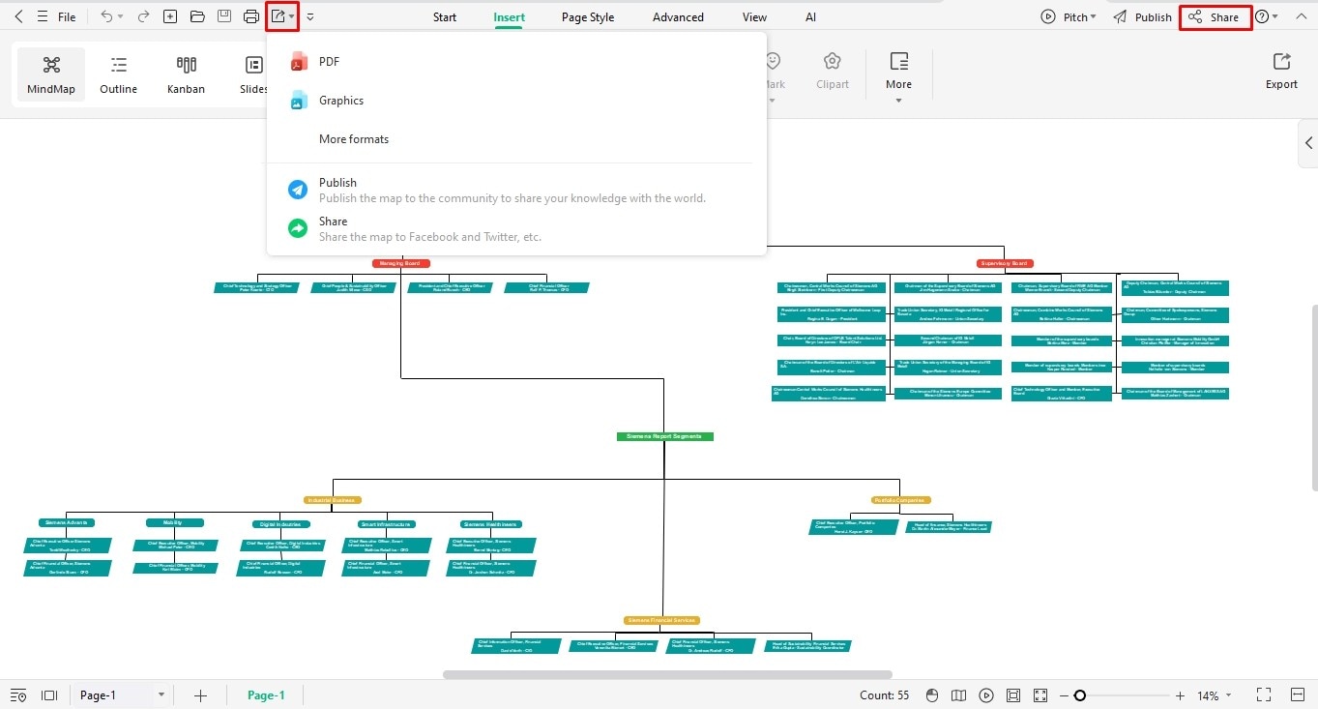Go back using the left chevron icon
The image size is (1318, 709).
point(18,16)
